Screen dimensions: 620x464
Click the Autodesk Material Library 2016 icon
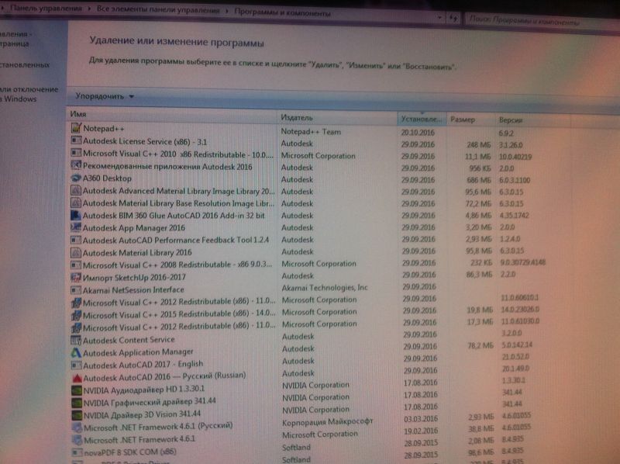pos(76,253)
